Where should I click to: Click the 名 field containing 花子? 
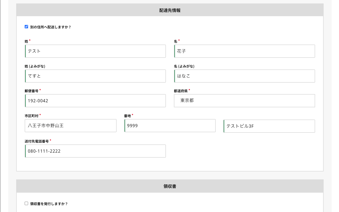click(244, 51)
